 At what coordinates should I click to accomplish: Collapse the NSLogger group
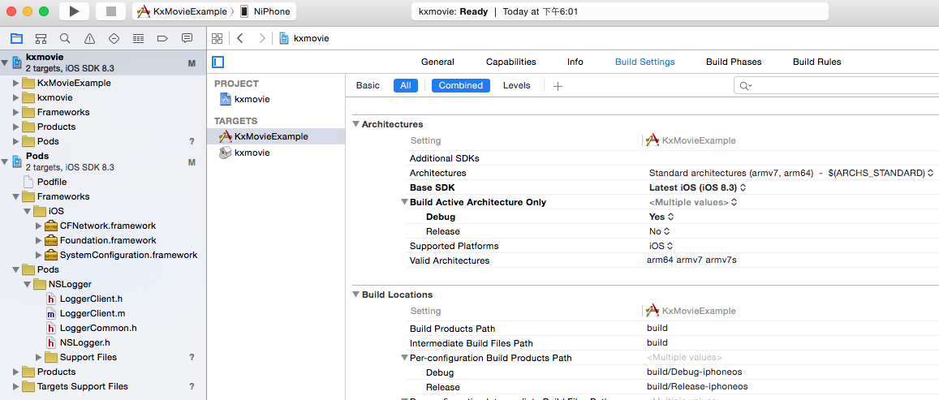[28, 284]
